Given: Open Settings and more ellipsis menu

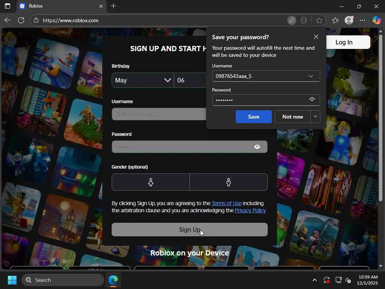Looking at the screenshot, I should 362,20.
